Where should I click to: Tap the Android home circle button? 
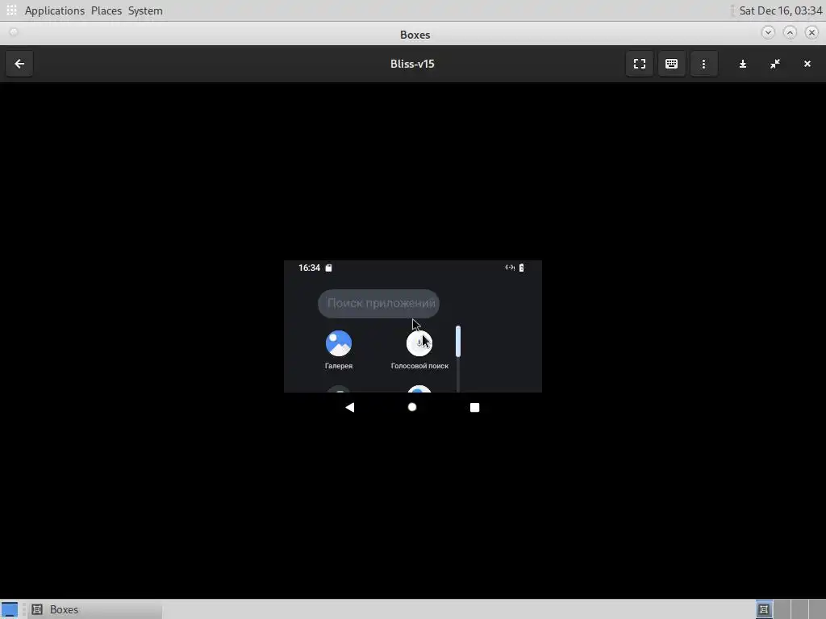(x=412, y=407)
